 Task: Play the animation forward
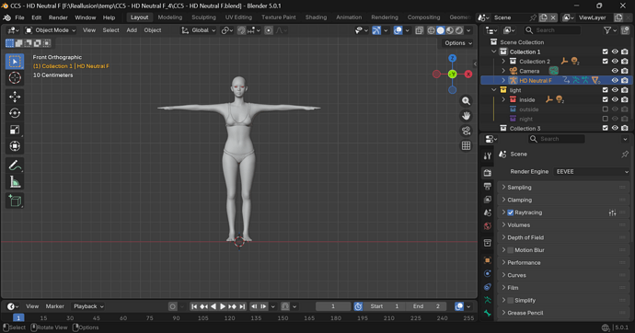point(223,306)
